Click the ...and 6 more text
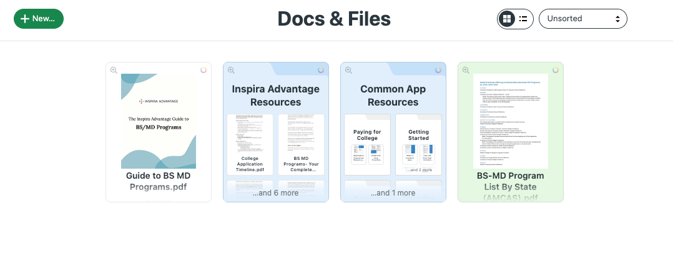The height and width of the screenshot is (263, 673). pos(275,193)
